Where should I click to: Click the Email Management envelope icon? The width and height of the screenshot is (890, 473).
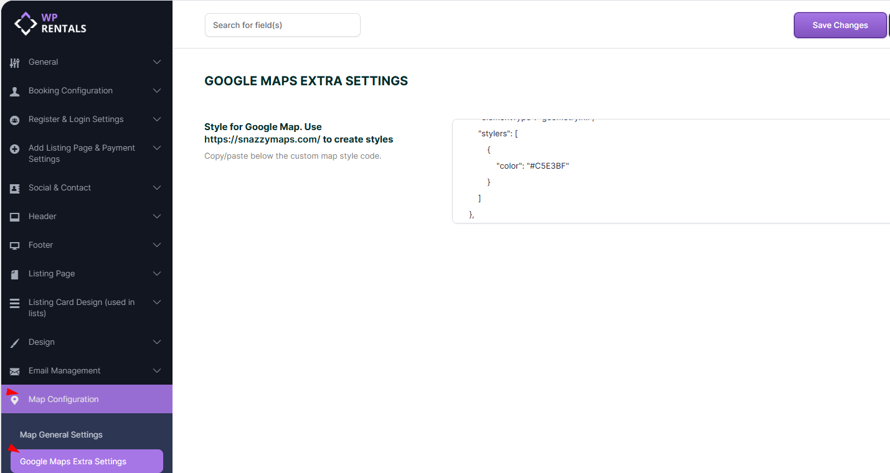(x=15, y=371)
